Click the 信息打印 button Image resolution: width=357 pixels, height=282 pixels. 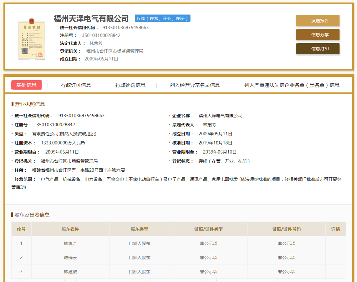(318, 49)
